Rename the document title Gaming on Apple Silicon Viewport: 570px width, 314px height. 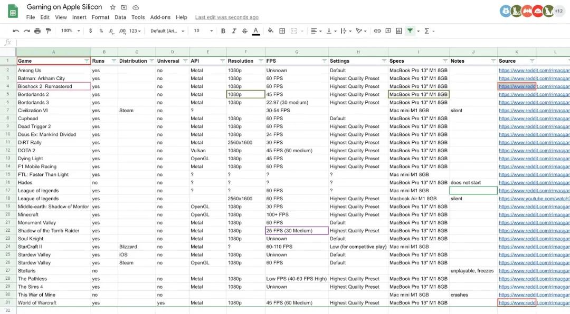(x=64, y=7)
